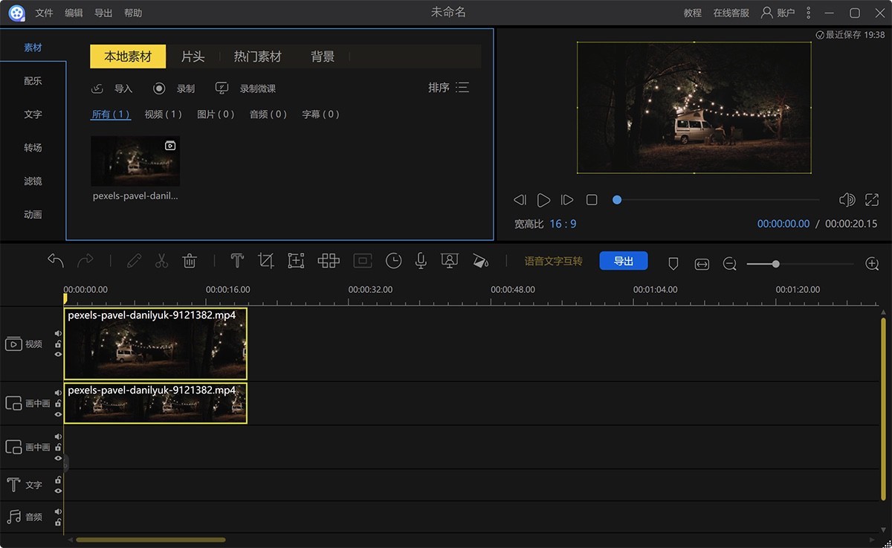Open the 导出 menu in the menu bar
Viewport: 892px width, 548px height.
click(x=103, y=13)
